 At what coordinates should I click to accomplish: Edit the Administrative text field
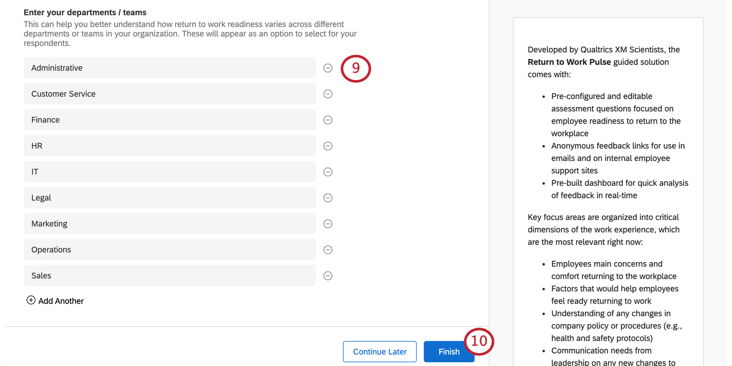tap(169, 68)
